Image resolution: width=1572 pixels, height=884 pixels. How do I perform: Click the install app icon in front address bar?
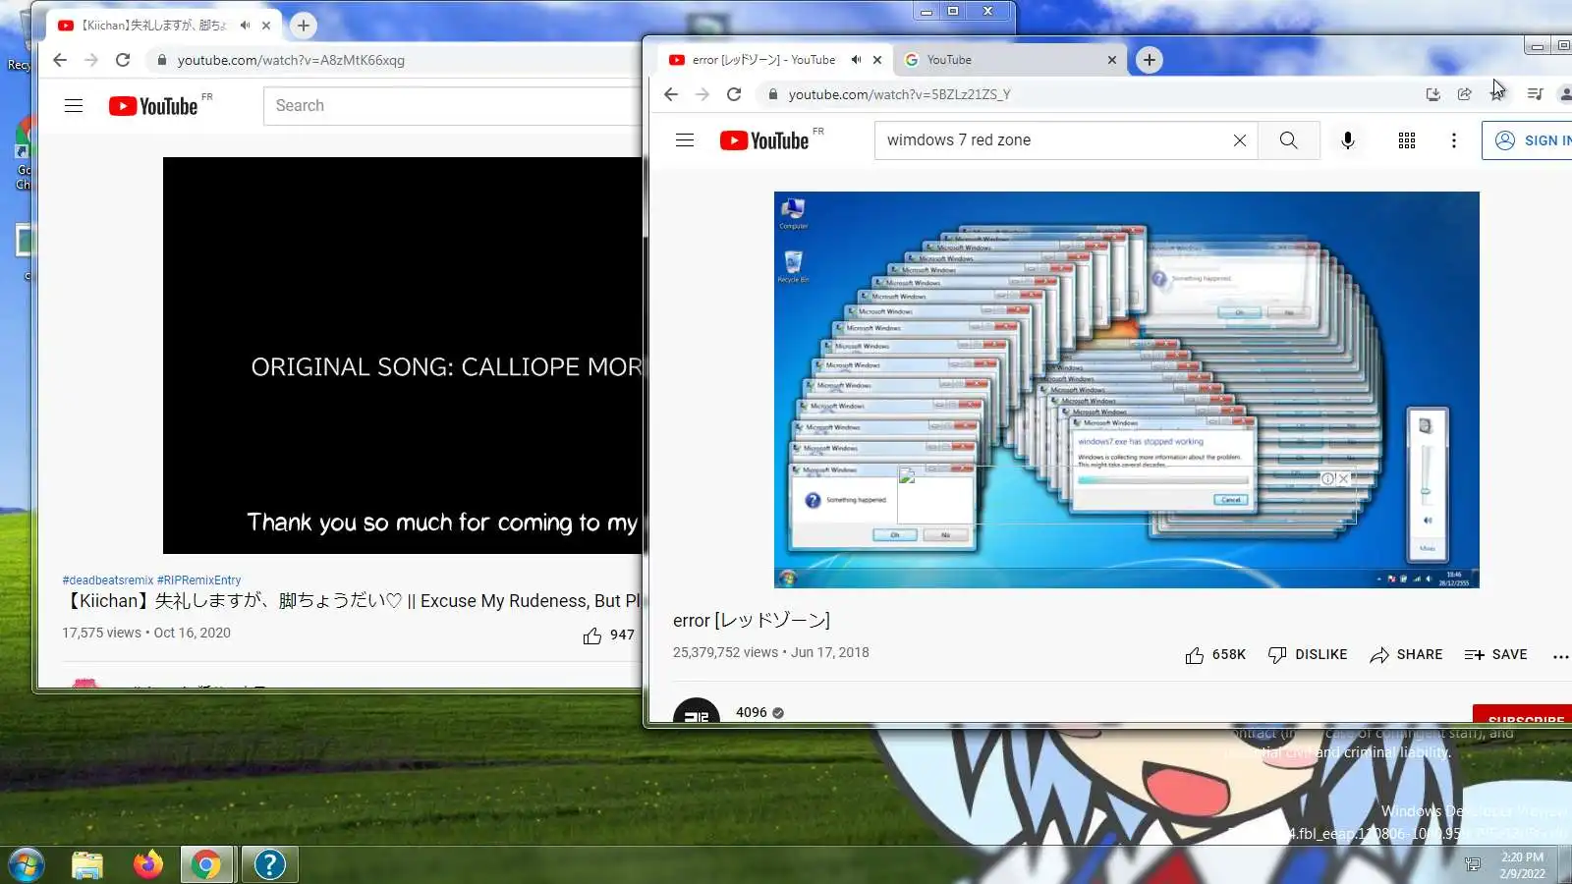(x=1433, y=94)
